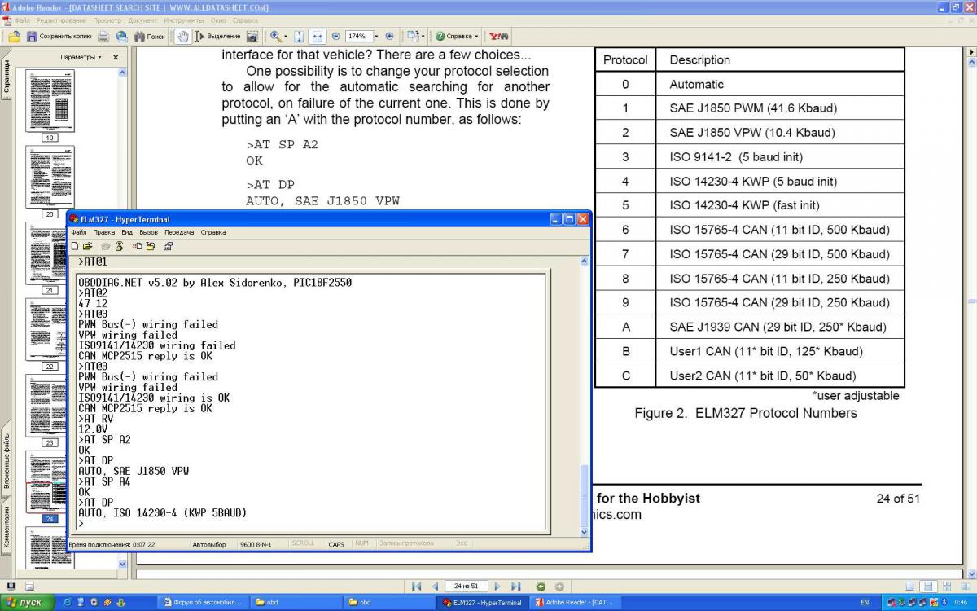
Task: Open the 174% zoom level dropdown
Action: coord(376,37)
